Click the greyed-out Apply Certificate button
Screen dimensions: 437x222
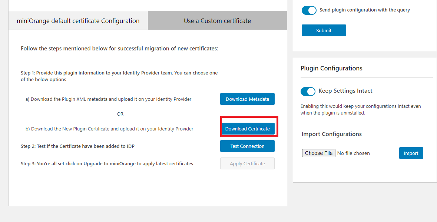(247, 163)
